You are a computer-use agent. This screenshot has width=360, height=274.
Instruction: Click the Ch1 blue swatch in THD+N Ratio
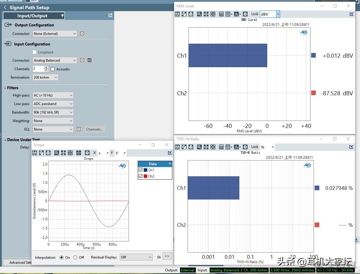317,188
